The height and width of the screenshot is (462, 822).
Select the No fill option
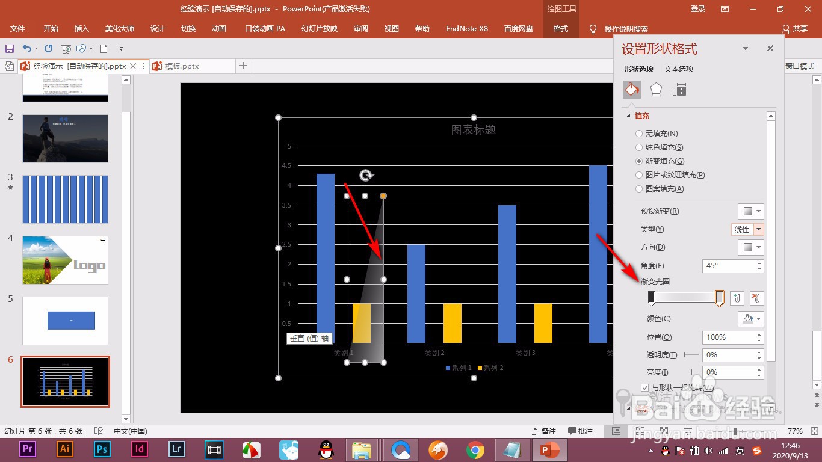tap(657, 134)
